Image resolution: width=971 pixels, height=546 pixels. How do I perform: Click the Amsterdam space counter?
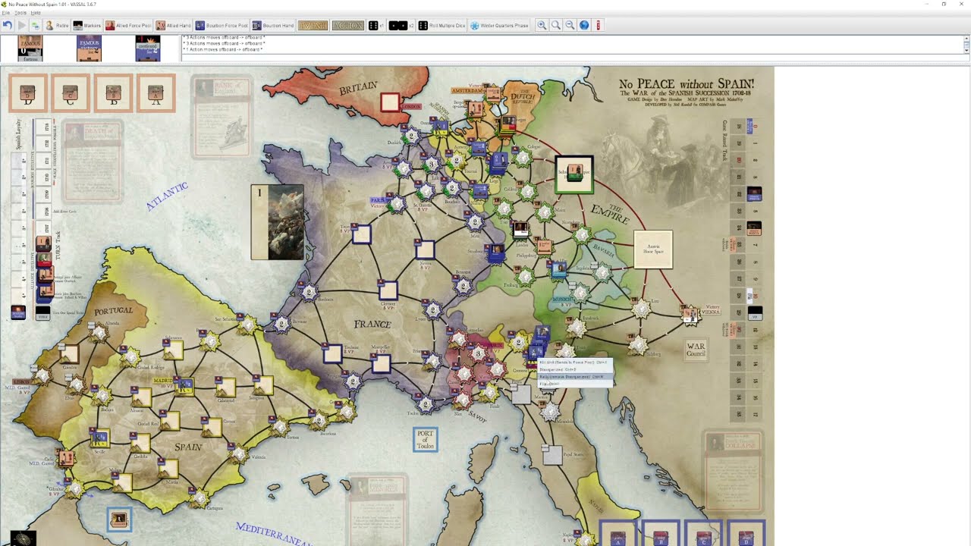pos(492,94)
